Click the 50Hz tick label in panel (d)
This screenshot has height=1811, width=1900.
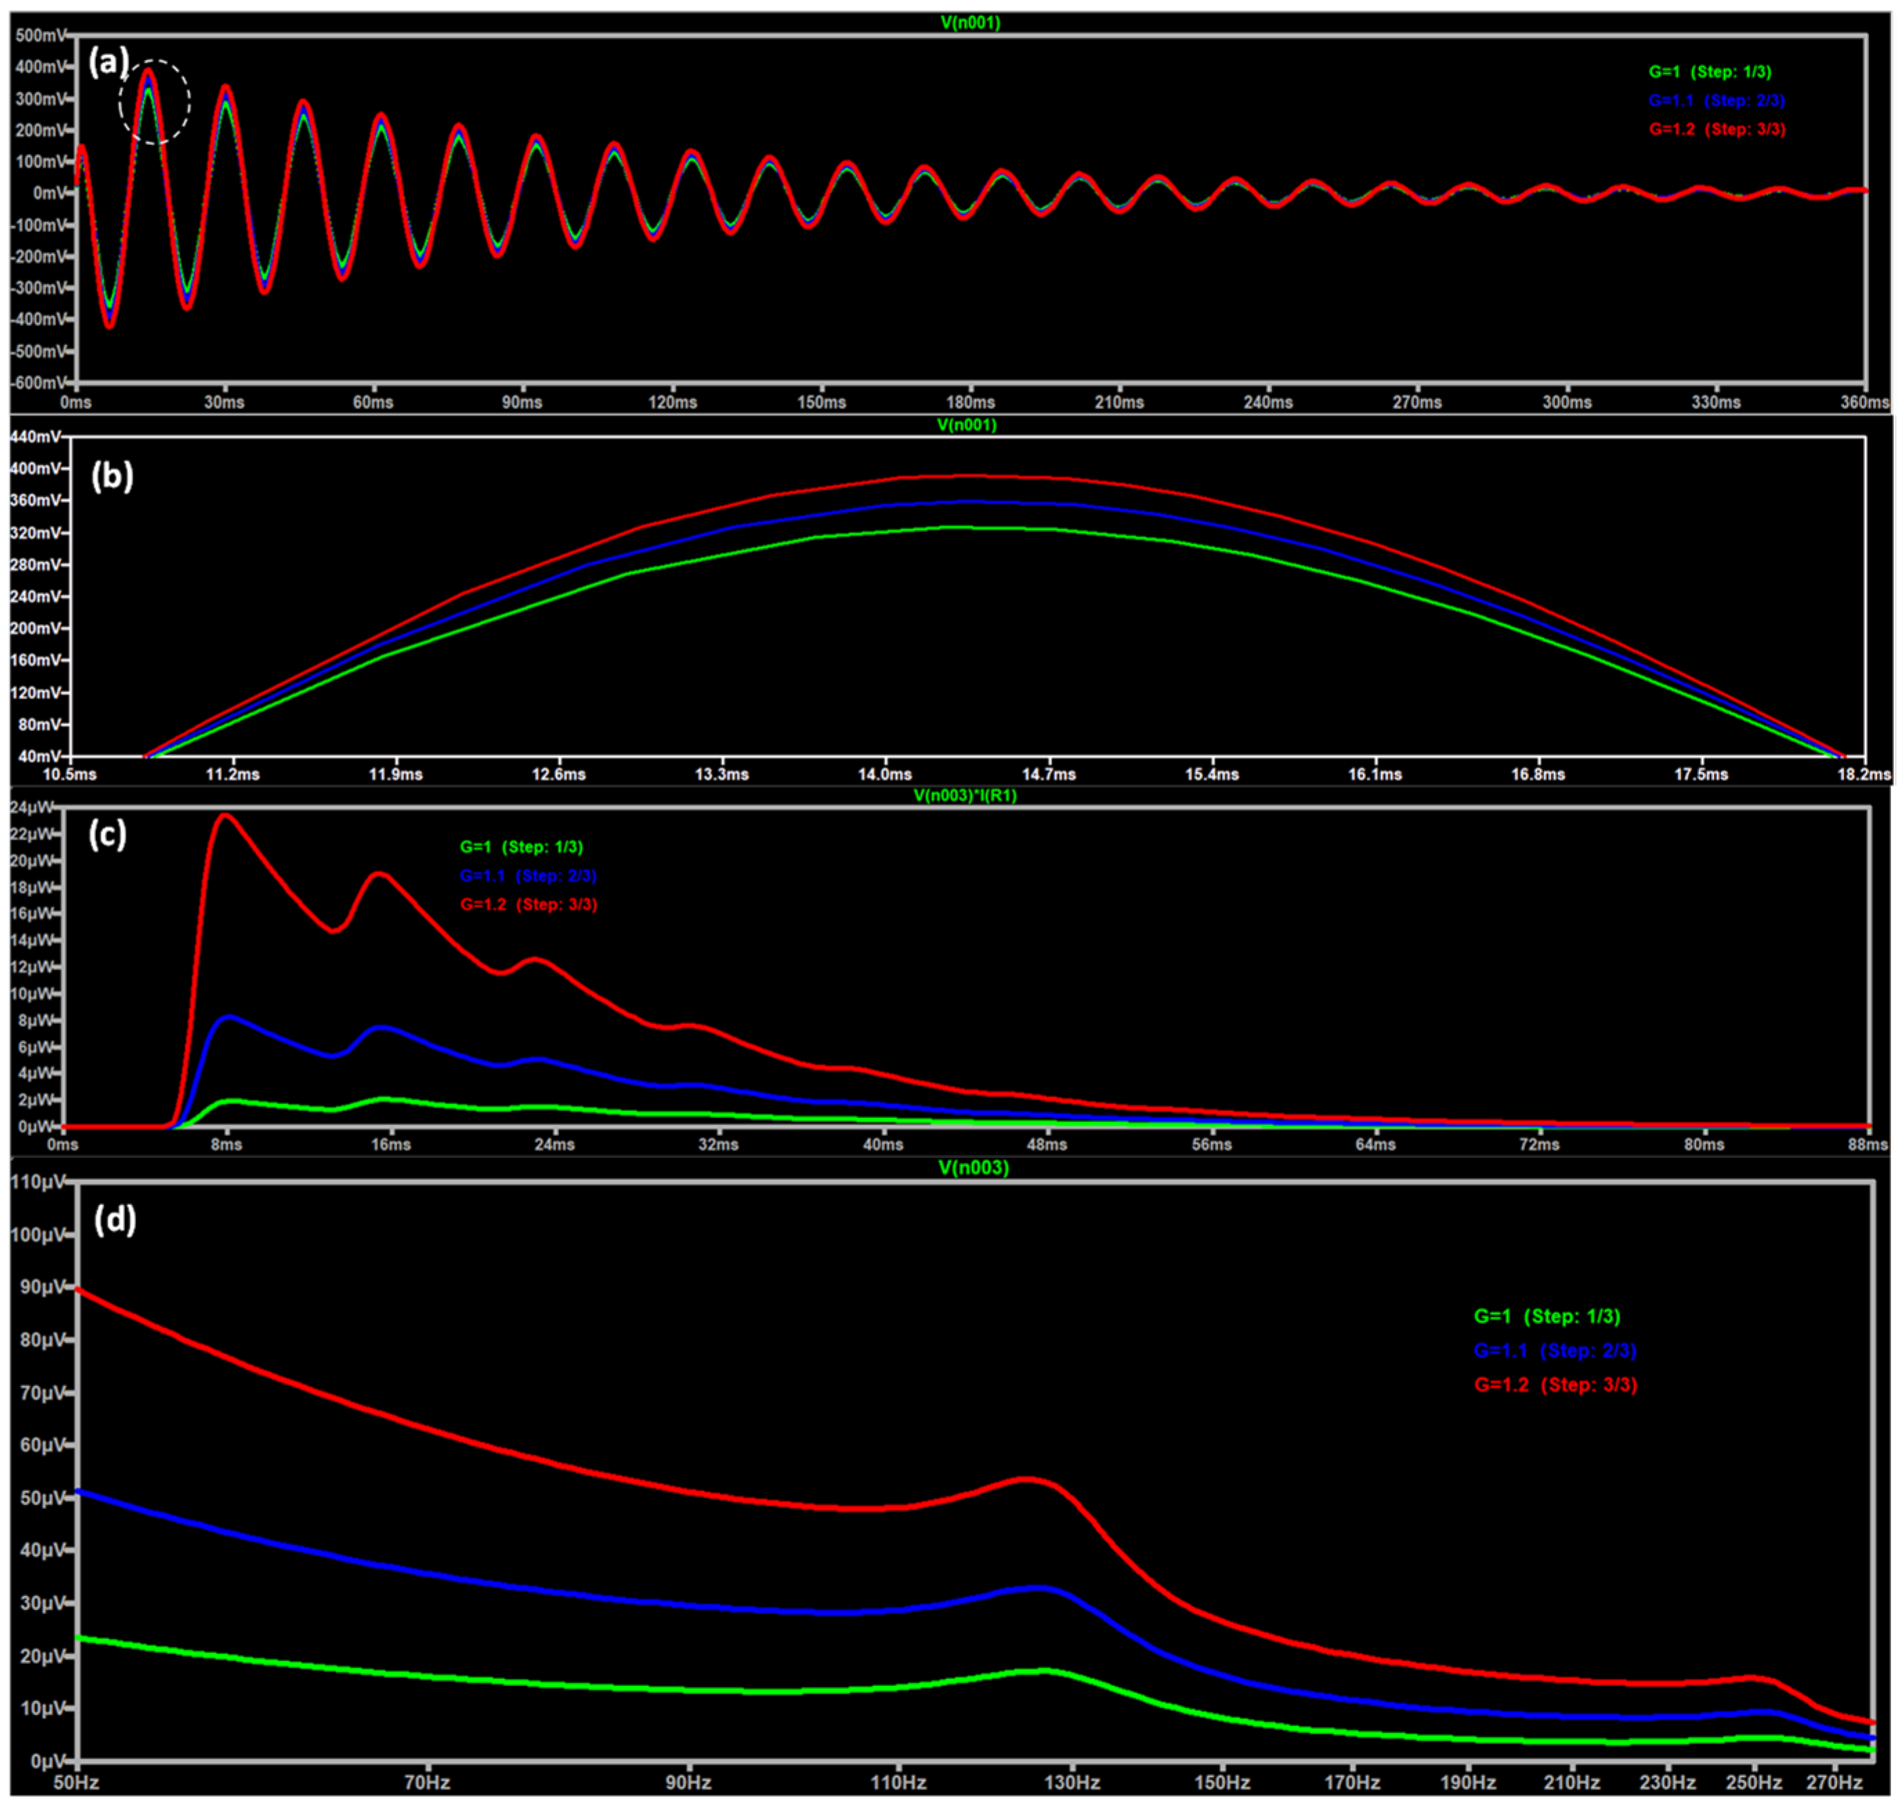76,1783
